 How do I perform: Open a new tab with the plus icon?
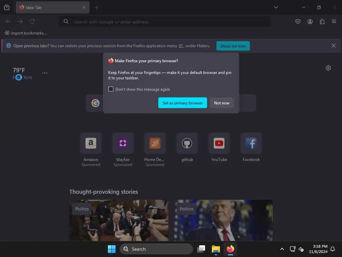click(x=97, y=8)
